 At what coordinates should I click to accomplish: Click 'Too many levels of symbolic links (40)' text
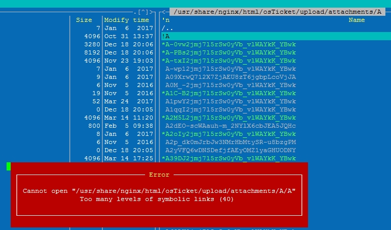click(x=157, y=199)
